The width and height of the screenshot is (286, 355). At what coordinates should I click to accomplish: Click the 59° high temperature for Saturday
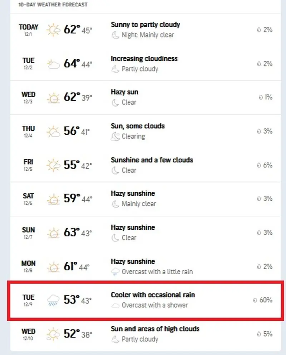coord(72,199)
